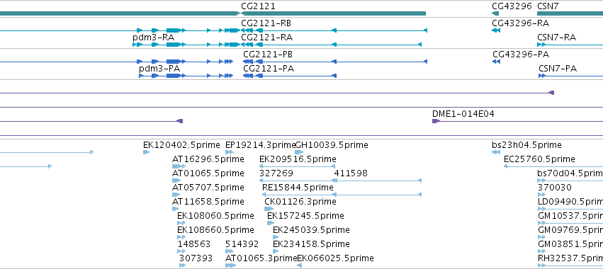Click the CG43296 gene arrow glyph
The height and width of the screenshot is (269, 603).
click(x=495, y=13)
